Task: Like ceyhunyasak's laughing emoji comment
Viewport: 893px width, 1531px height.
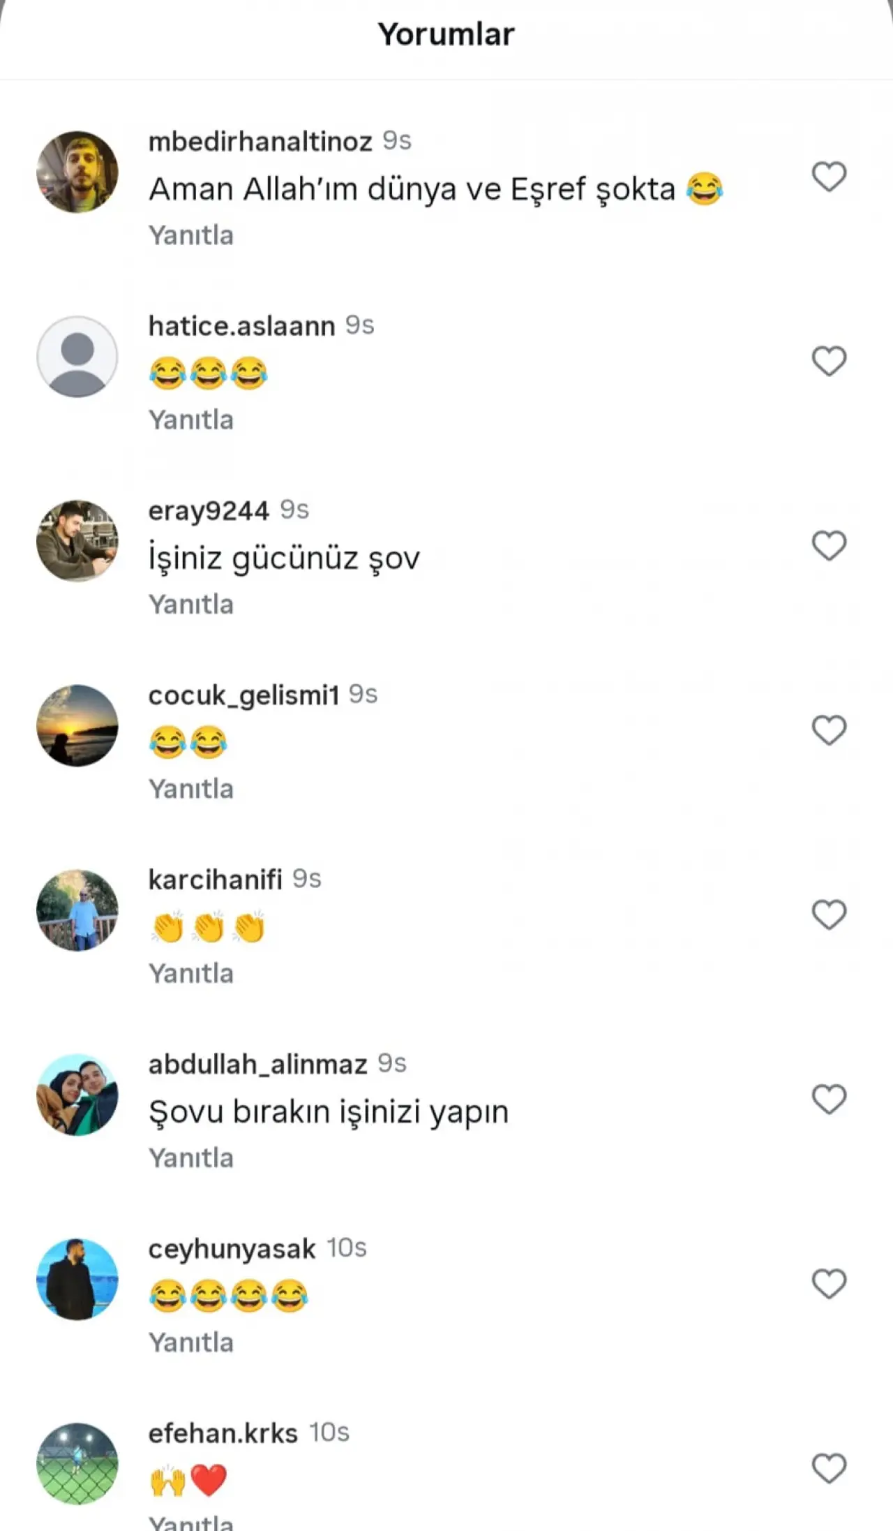Action: (x=829, y=1283)
